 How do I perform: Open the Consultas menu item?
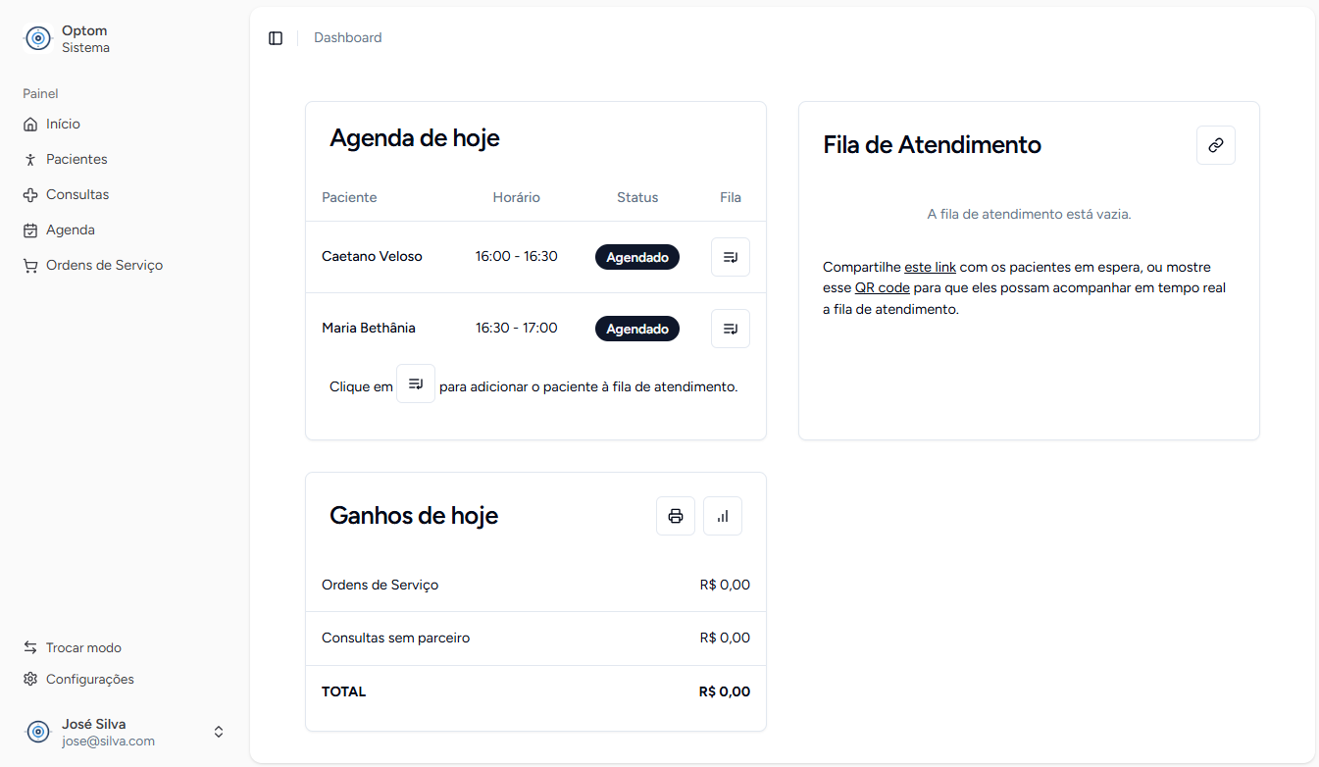click(x=125, y=195)
